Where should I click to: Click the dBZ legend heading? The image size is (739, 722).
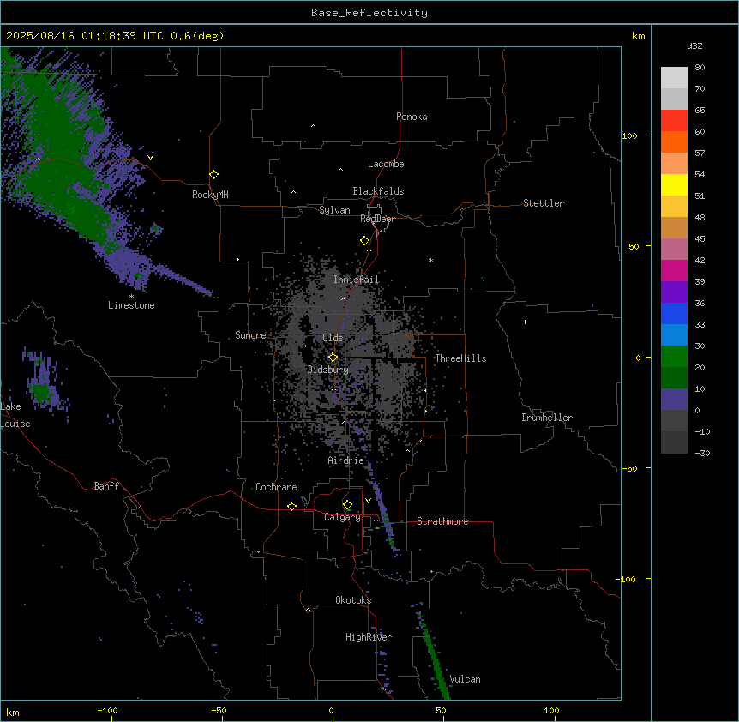pos(694,45)
